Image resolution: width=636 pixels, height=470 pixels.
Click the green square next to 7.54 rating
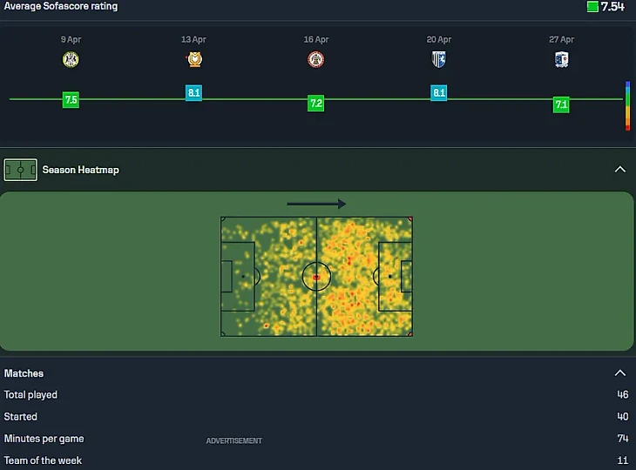[x=592, y=7]
